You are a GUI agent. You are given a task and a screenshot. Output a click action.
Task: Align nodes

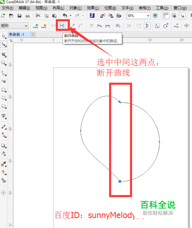(x=176, y=26)
